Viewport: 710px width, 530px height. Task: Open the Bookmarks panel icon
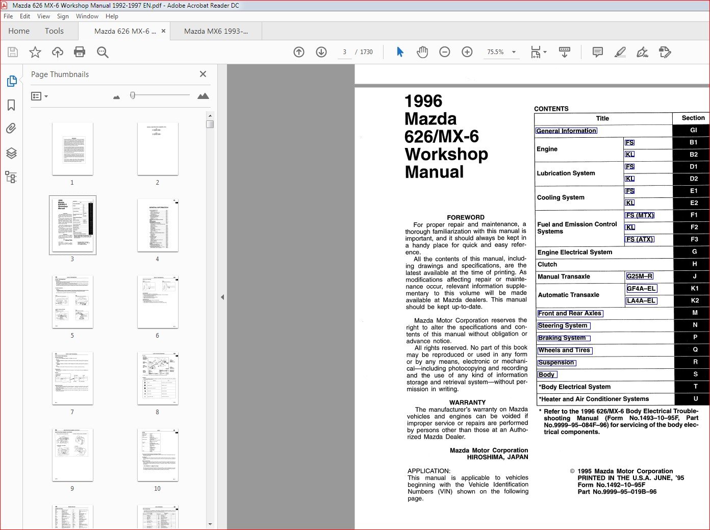pos(11,105)
